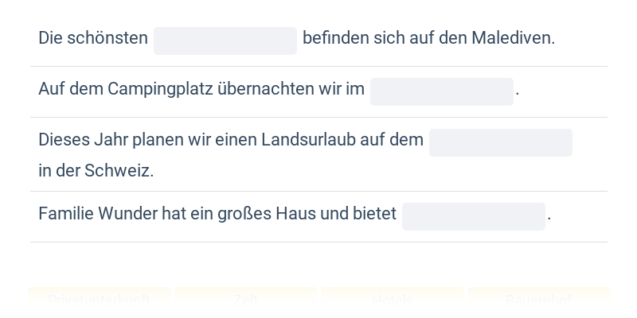Screen dimensions: 637x318
Task: Focus the blank after "und bietet"
Action: (x=474, y=216)
